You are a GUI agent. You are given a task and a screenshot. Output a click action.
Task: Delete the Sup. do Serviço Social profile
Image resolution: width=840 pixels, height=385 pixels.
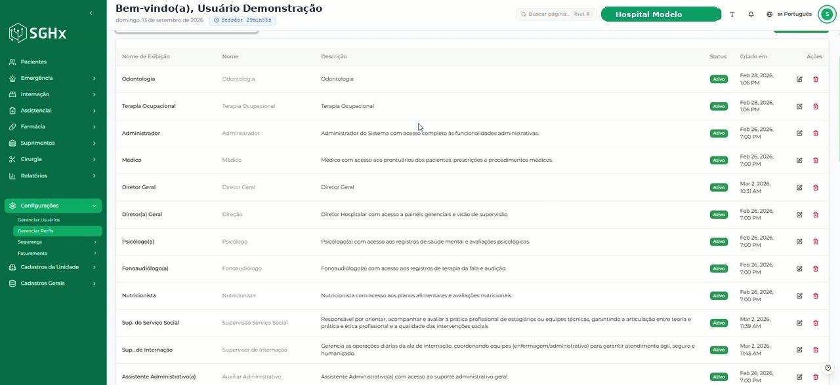(816, 323)
